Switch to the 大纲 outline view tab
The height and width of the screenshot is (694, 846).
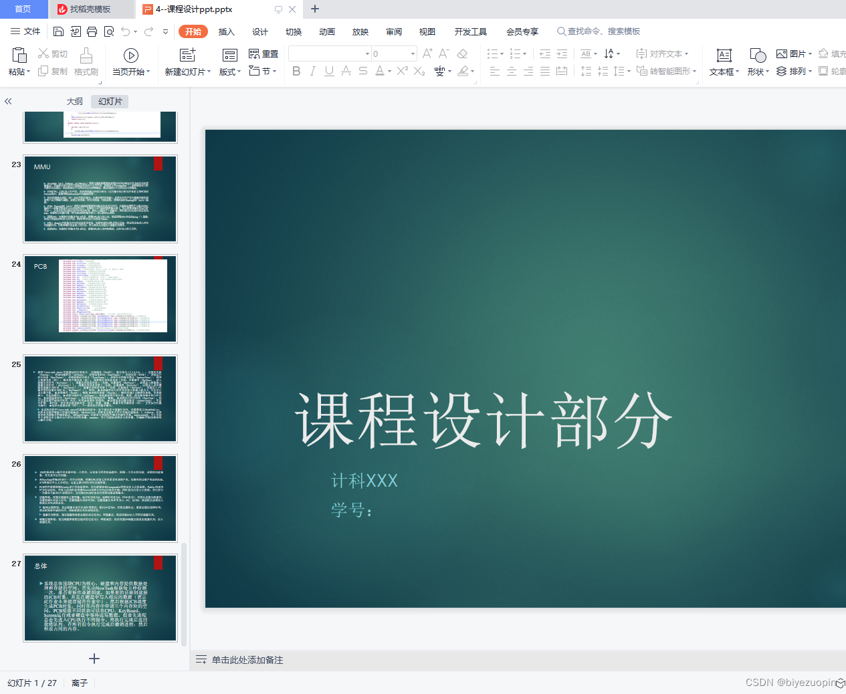point(74,101)
